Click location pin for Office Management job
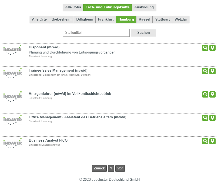The image size is (221, 184). point(213,118)
